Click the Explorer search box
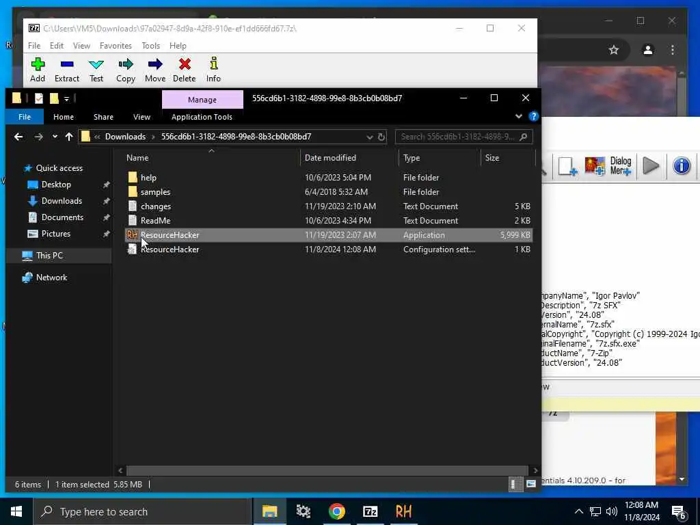 [x=463, y=137]
